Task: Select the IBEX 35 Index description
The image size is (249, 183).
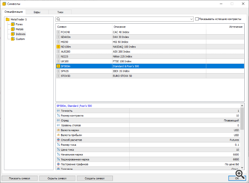Action: point(121,71)
